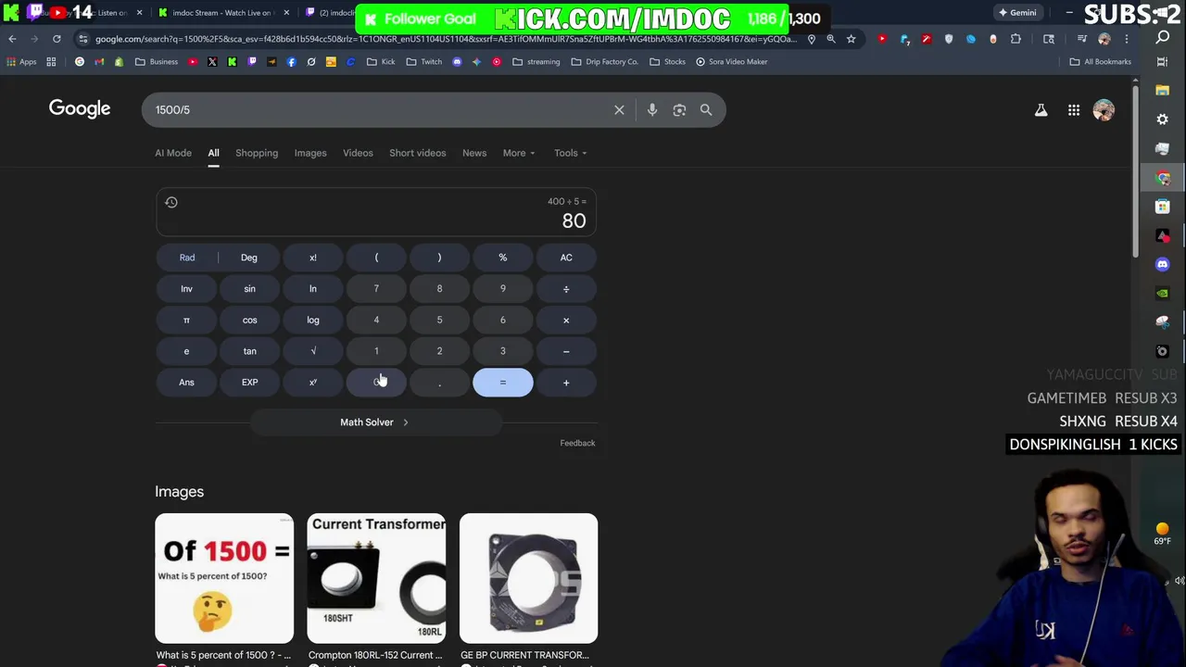Toggle calculator to Deg mode
Screen dimensions: 1186x667
tap(249, 258)
